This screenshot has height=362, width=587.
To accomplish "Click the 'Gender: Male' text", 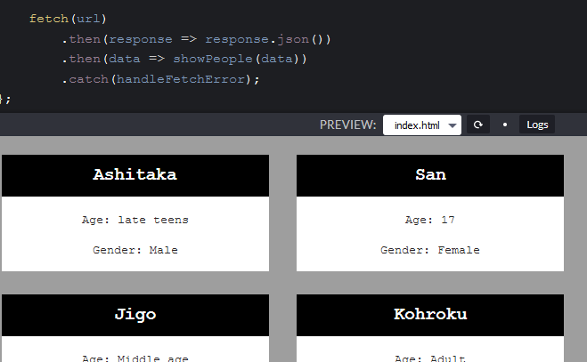I will pyautogui.click(x=135, y=250).
